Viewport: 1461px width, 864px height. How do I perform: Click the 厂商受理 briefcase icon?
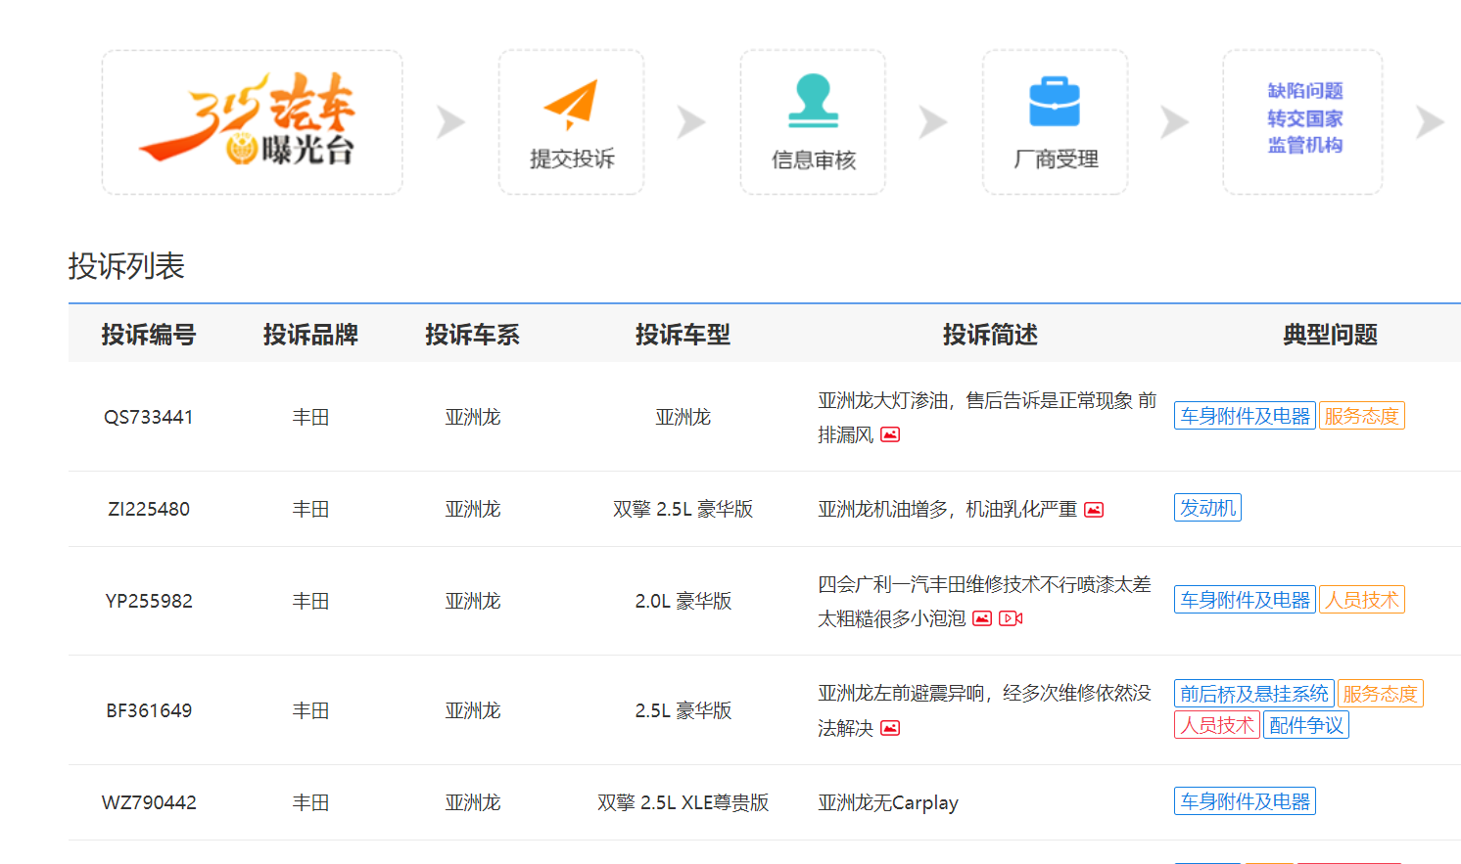coord(1055,102)
